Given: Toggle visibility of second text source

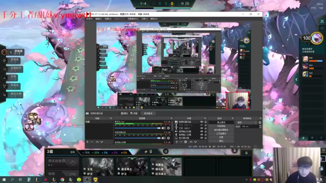Looking at the screenshot, I should (x=201, y=128).
